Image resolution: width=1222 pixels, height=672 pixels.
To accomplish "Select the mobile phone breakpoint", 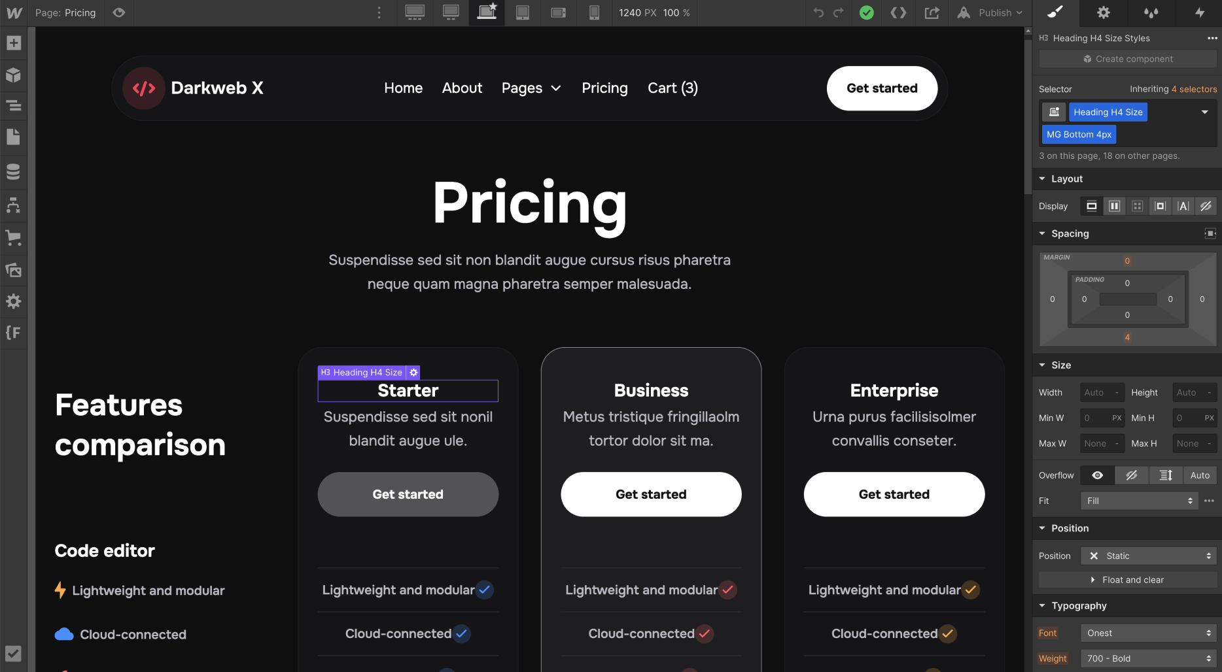I will point(594,13).
